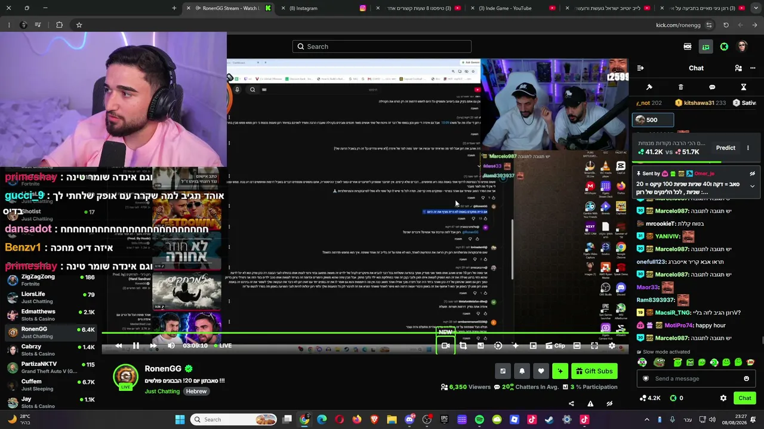Screen dimensions: 764x429
Task: Open Steam from the taskbar
Action: [549, 419]
